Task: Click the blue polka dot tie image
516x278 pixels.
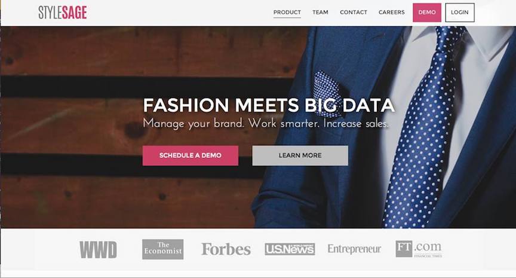Action: [425, 129]
